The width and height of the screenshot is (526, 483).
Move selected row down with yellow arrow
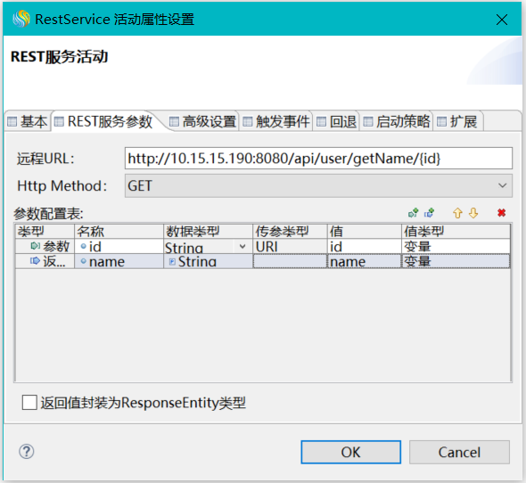[473, 213]
